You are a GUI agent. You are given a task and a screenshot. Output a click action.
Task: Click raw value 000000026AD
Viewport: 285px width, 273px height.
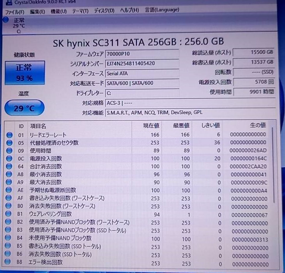click(x=248, y=151)
